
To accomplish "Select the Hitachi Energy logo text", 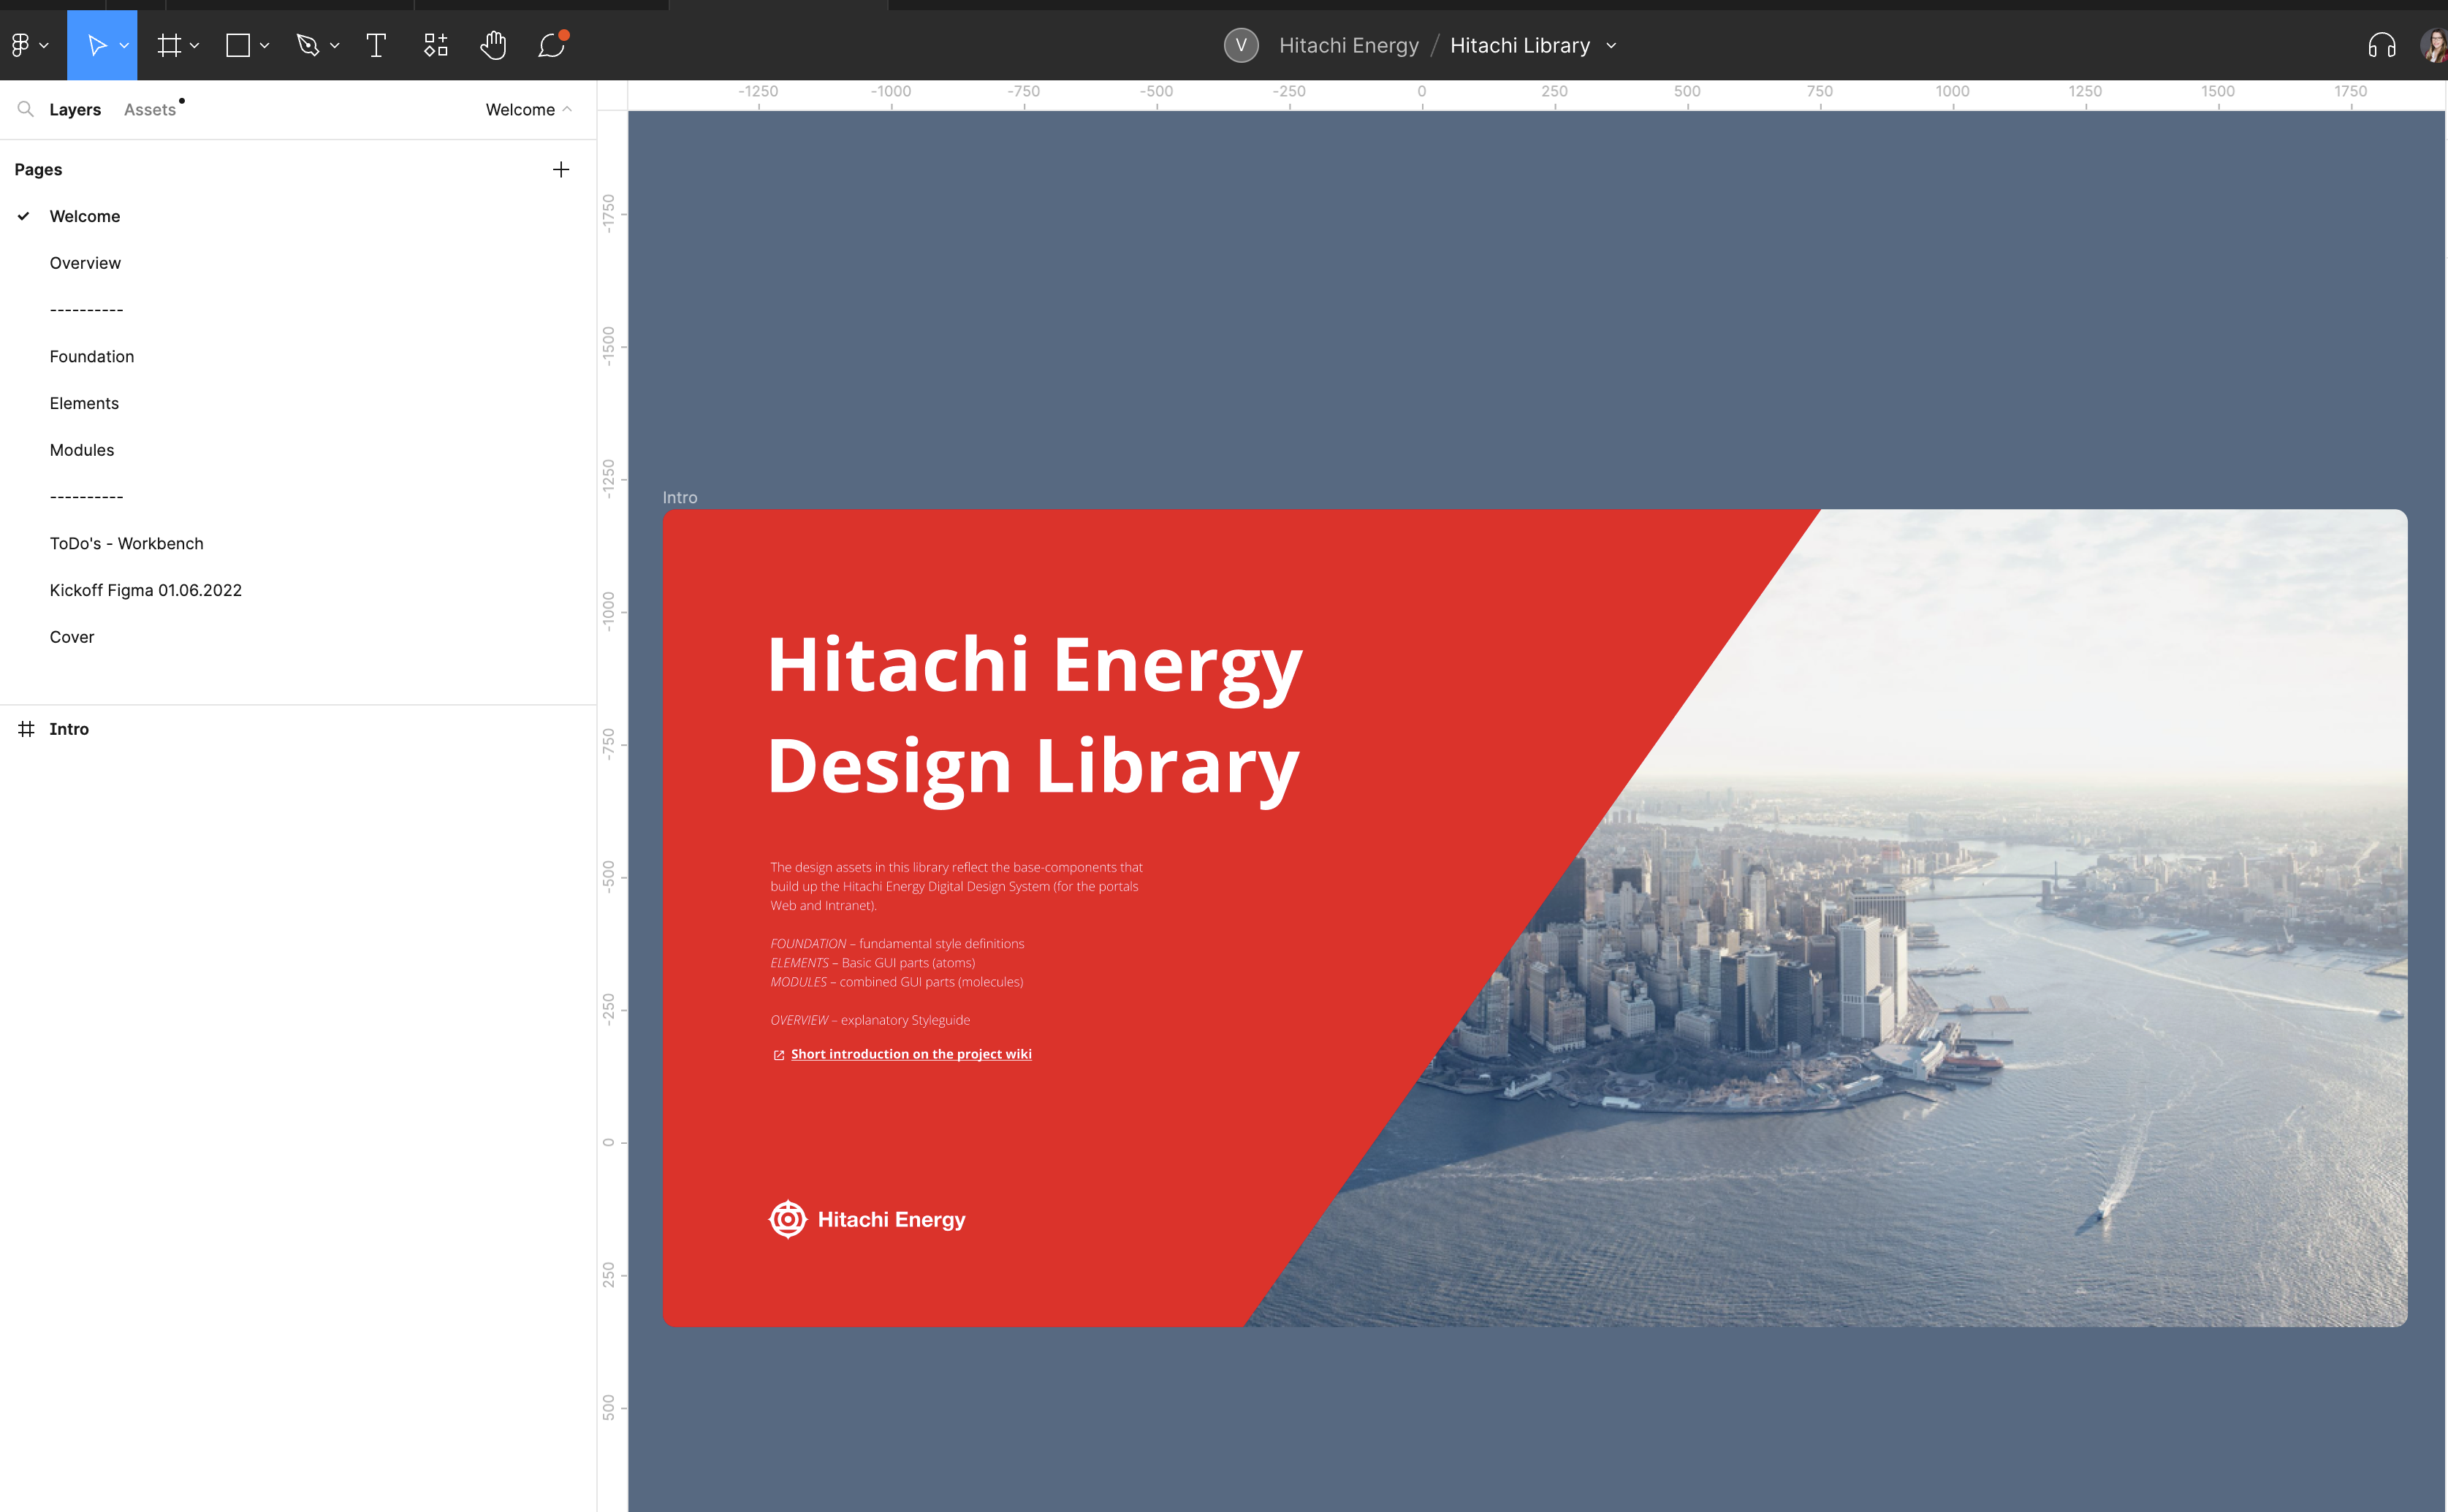I will pyautogui.click(x=892, y=1219).
